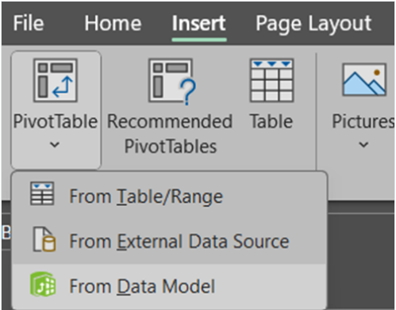Click the PivotTable label text

click(x=56, y=121)
